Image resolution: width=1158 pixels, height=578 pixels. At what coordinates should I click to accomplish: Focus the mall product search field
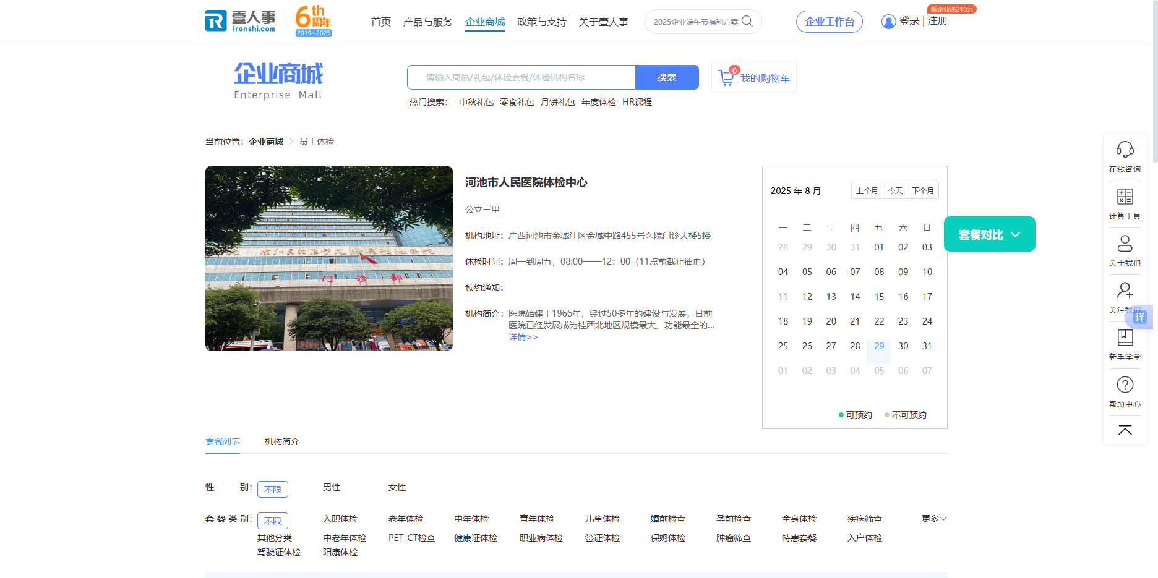pyautogui.click(x=521, y=77)
